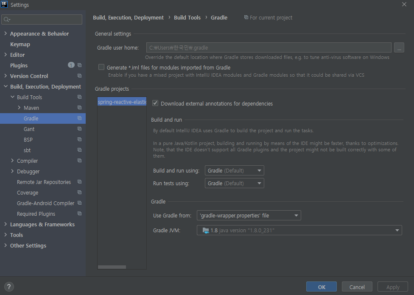Click the project-level icon beside Version Control
The width and height of the screenshot is (414, 295).
79,76
